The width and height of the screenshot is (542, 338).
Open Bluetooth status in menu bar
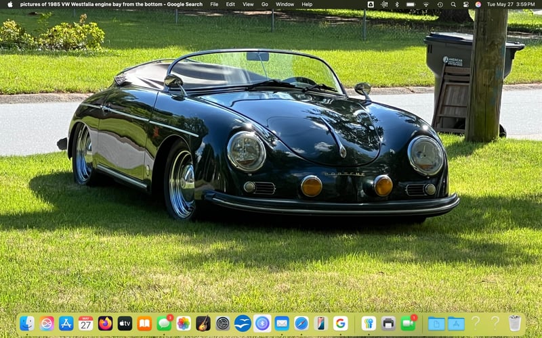click(397, 5)
